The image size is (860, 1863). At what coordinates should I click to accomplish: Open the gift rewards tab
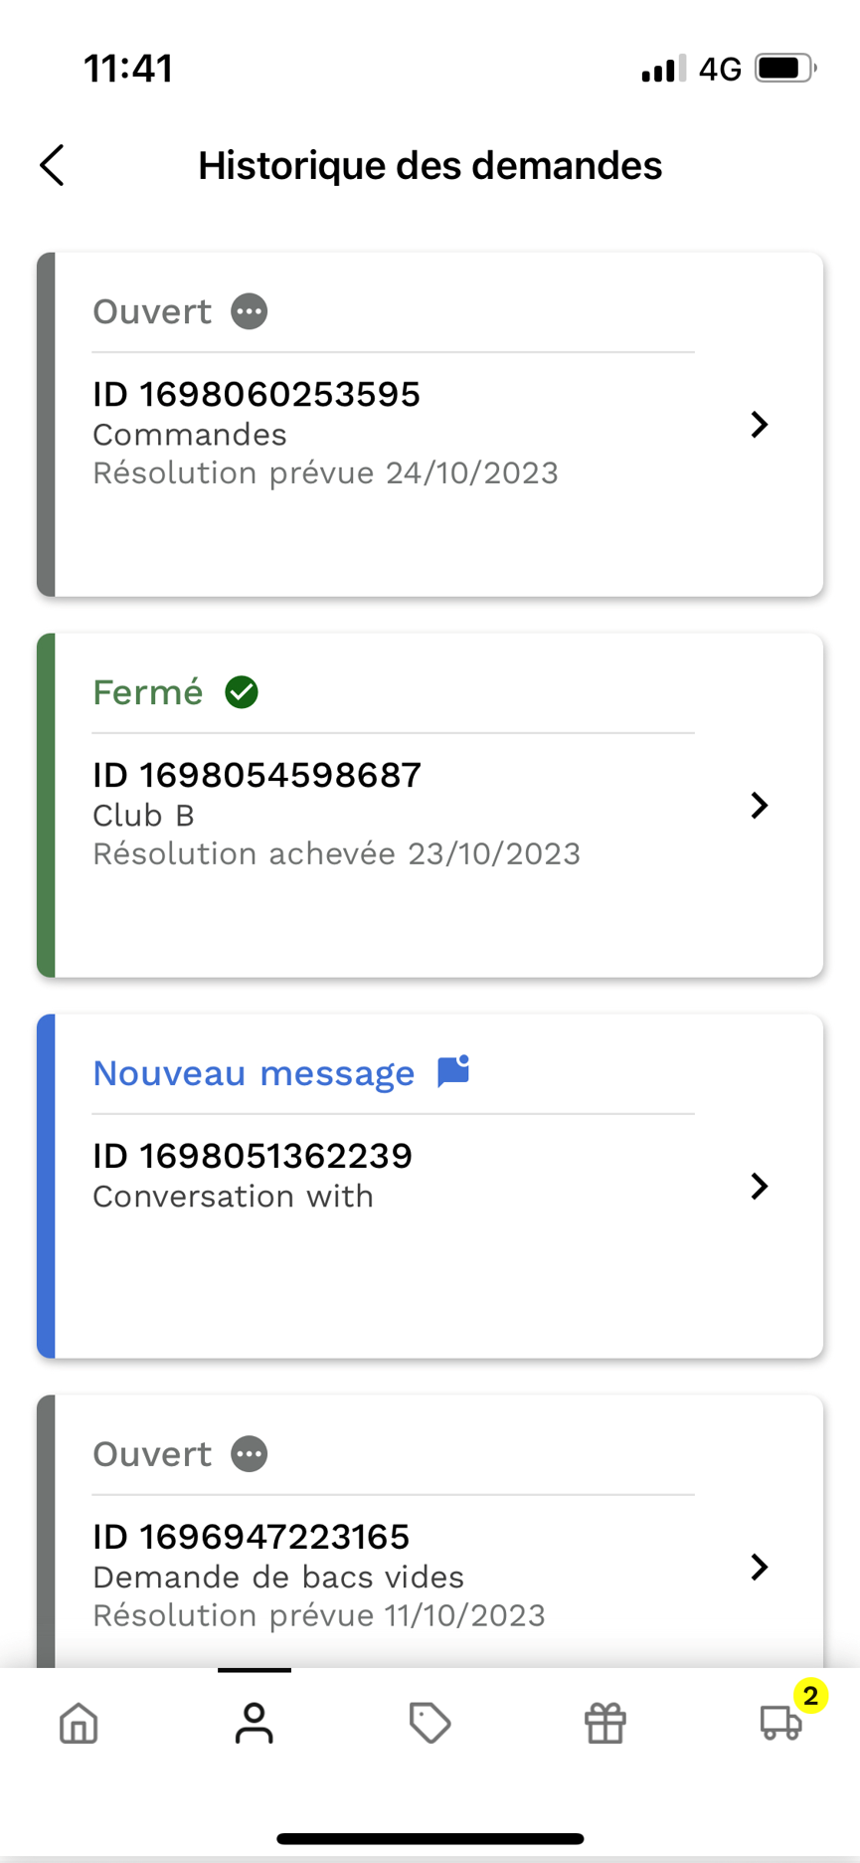[605, 1723]
